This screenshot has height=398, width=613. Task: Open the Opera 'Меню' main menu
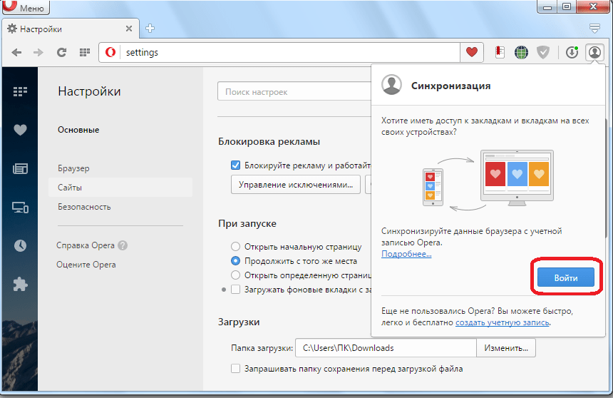pos(24,8)
